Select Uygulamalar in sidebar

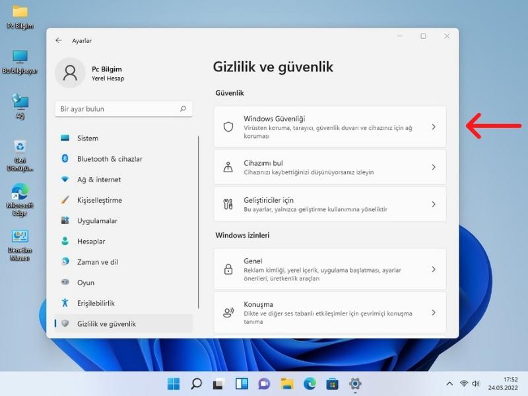(123, 220)
